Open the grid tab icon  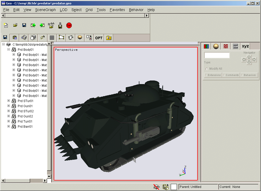[52, 38]
